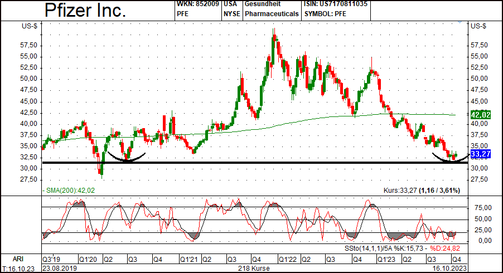Image resolution: width=503 pixels, height=273 pixels.
Task: Click the Pharmaceuticals industry label
Action: (x=272, y=14)
